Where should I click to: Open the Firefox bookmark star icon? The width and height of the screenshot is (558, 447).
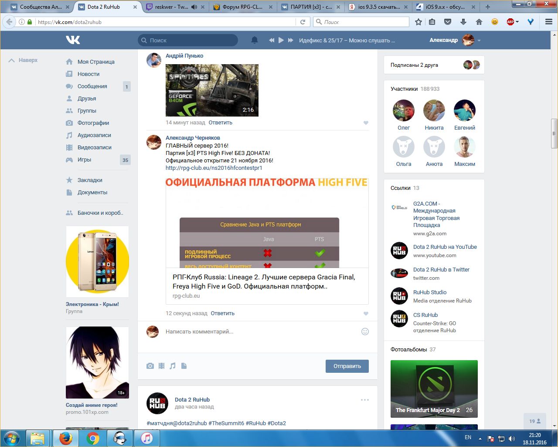point(418,22)
